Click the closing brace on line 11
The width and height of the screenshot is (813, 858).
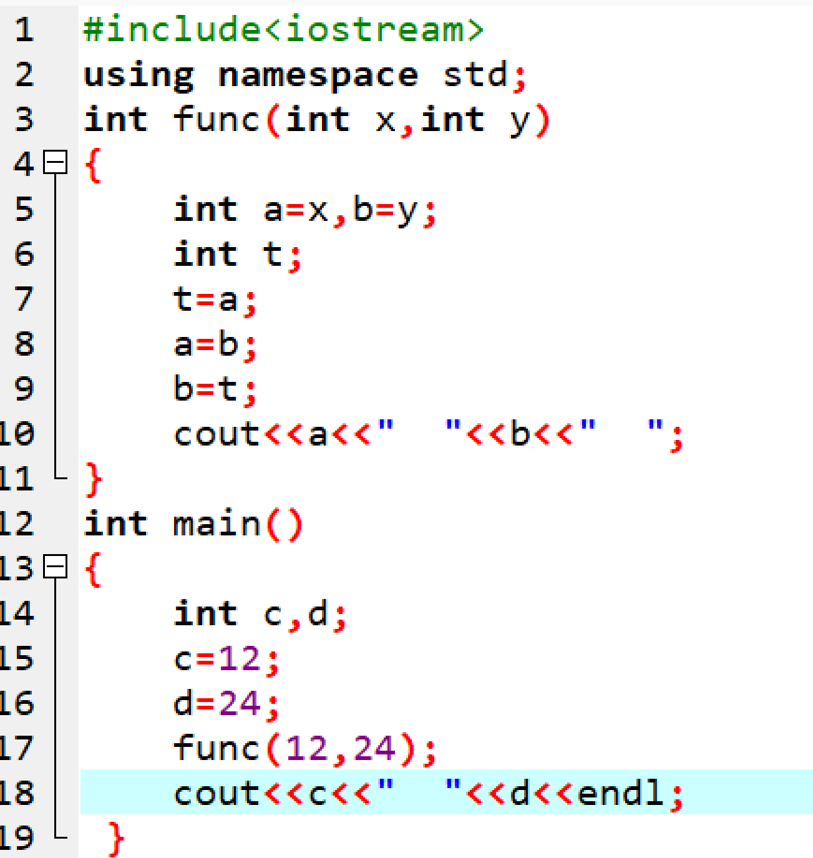(94, 479)
